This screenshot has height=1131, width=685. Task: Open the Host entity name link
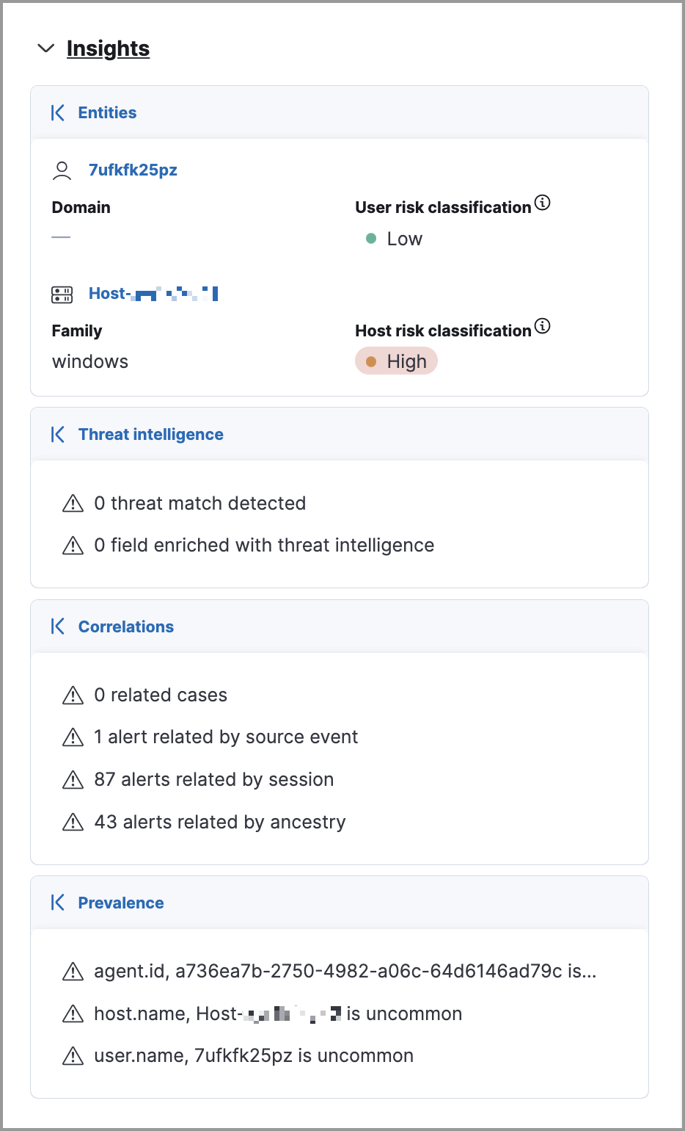click(153, 293)
